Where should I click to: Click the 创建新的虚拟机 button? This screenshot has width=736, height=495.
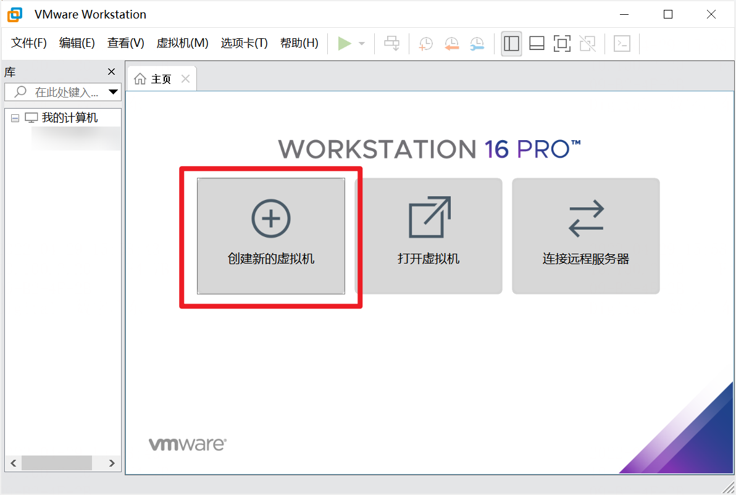(x=271, y=236)
